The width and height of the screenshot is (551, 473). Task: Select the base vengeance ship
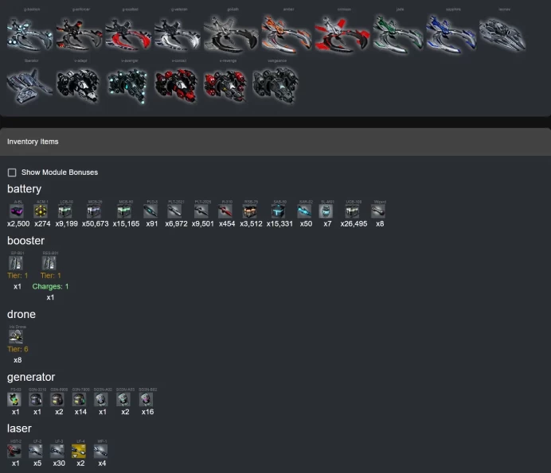coord(275,86)
